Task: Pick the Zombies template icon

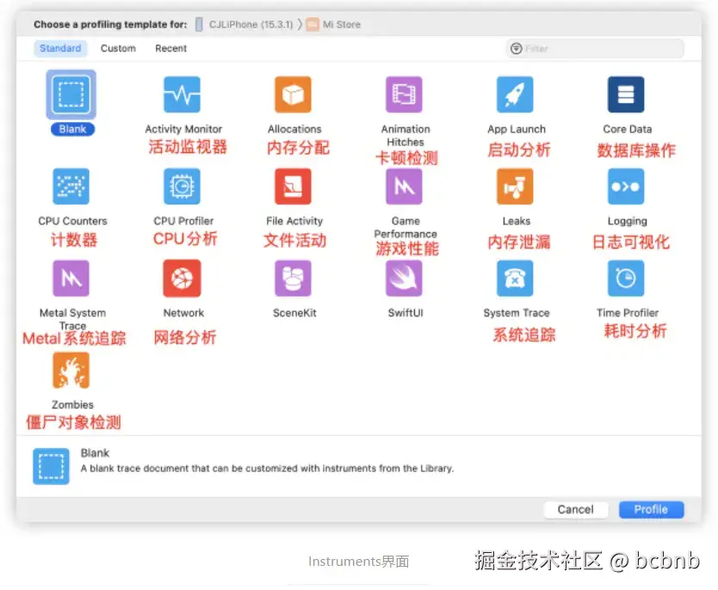Action: [71, 370]
